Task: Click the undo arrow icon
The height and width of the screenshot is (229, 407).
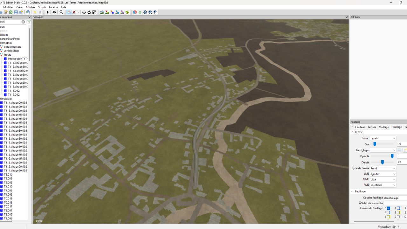Action: (x=35, y=12)
